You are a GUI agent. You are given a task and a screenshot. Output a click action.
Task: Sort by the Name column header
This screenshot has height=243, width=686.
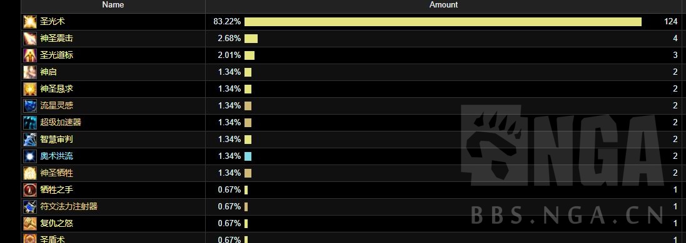[x=113, y=5]
